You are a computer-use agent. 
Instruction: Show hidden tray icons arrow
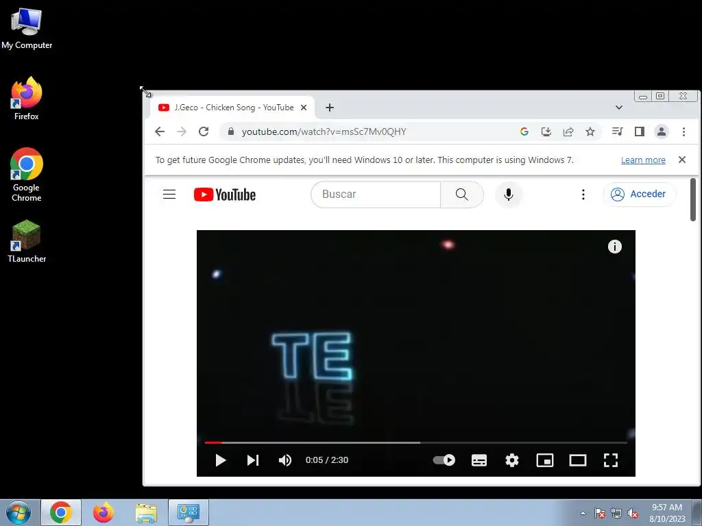click(583, 513)
